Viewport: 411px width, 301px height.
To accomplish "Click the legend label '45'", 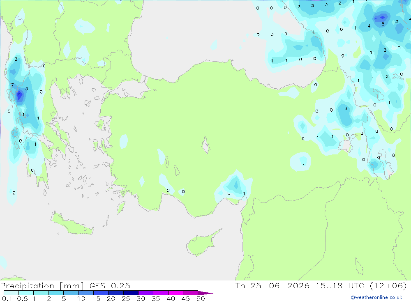I will pos(186,299).
